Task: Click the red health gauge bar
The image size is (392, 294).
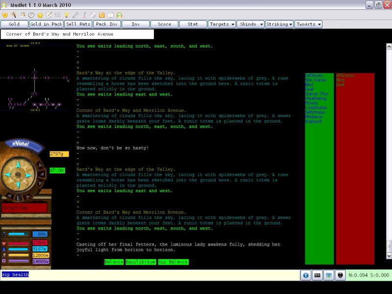Action: click(x=19, y=243)
